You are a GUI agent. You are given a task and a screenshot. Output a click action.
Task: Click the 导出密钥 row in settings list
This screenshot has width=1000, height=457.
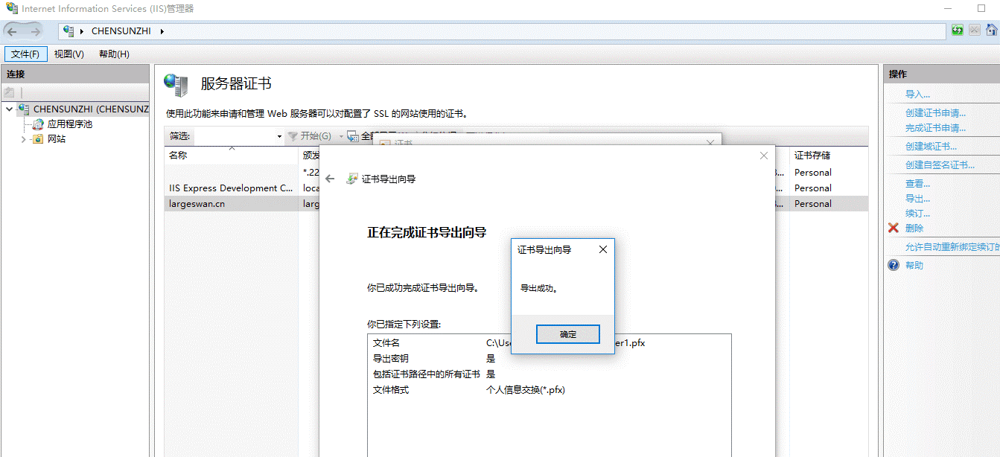pyautogui.click(x=549, y=359)
